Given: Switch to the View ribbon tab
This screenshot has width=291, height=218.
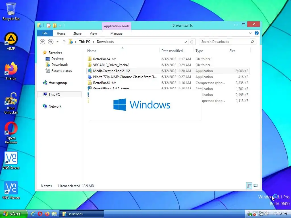Looking at the screenshot, I should pyautogui.click(x=93, y=33).
